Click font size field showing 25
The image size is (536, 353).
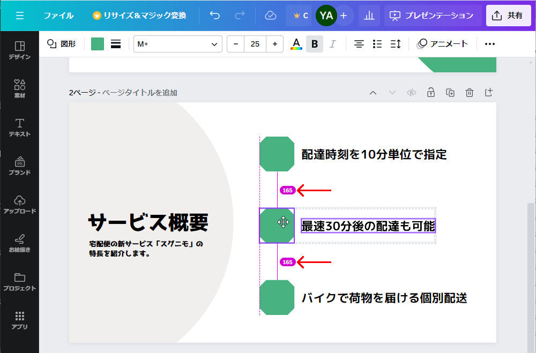tap(255, 44)
